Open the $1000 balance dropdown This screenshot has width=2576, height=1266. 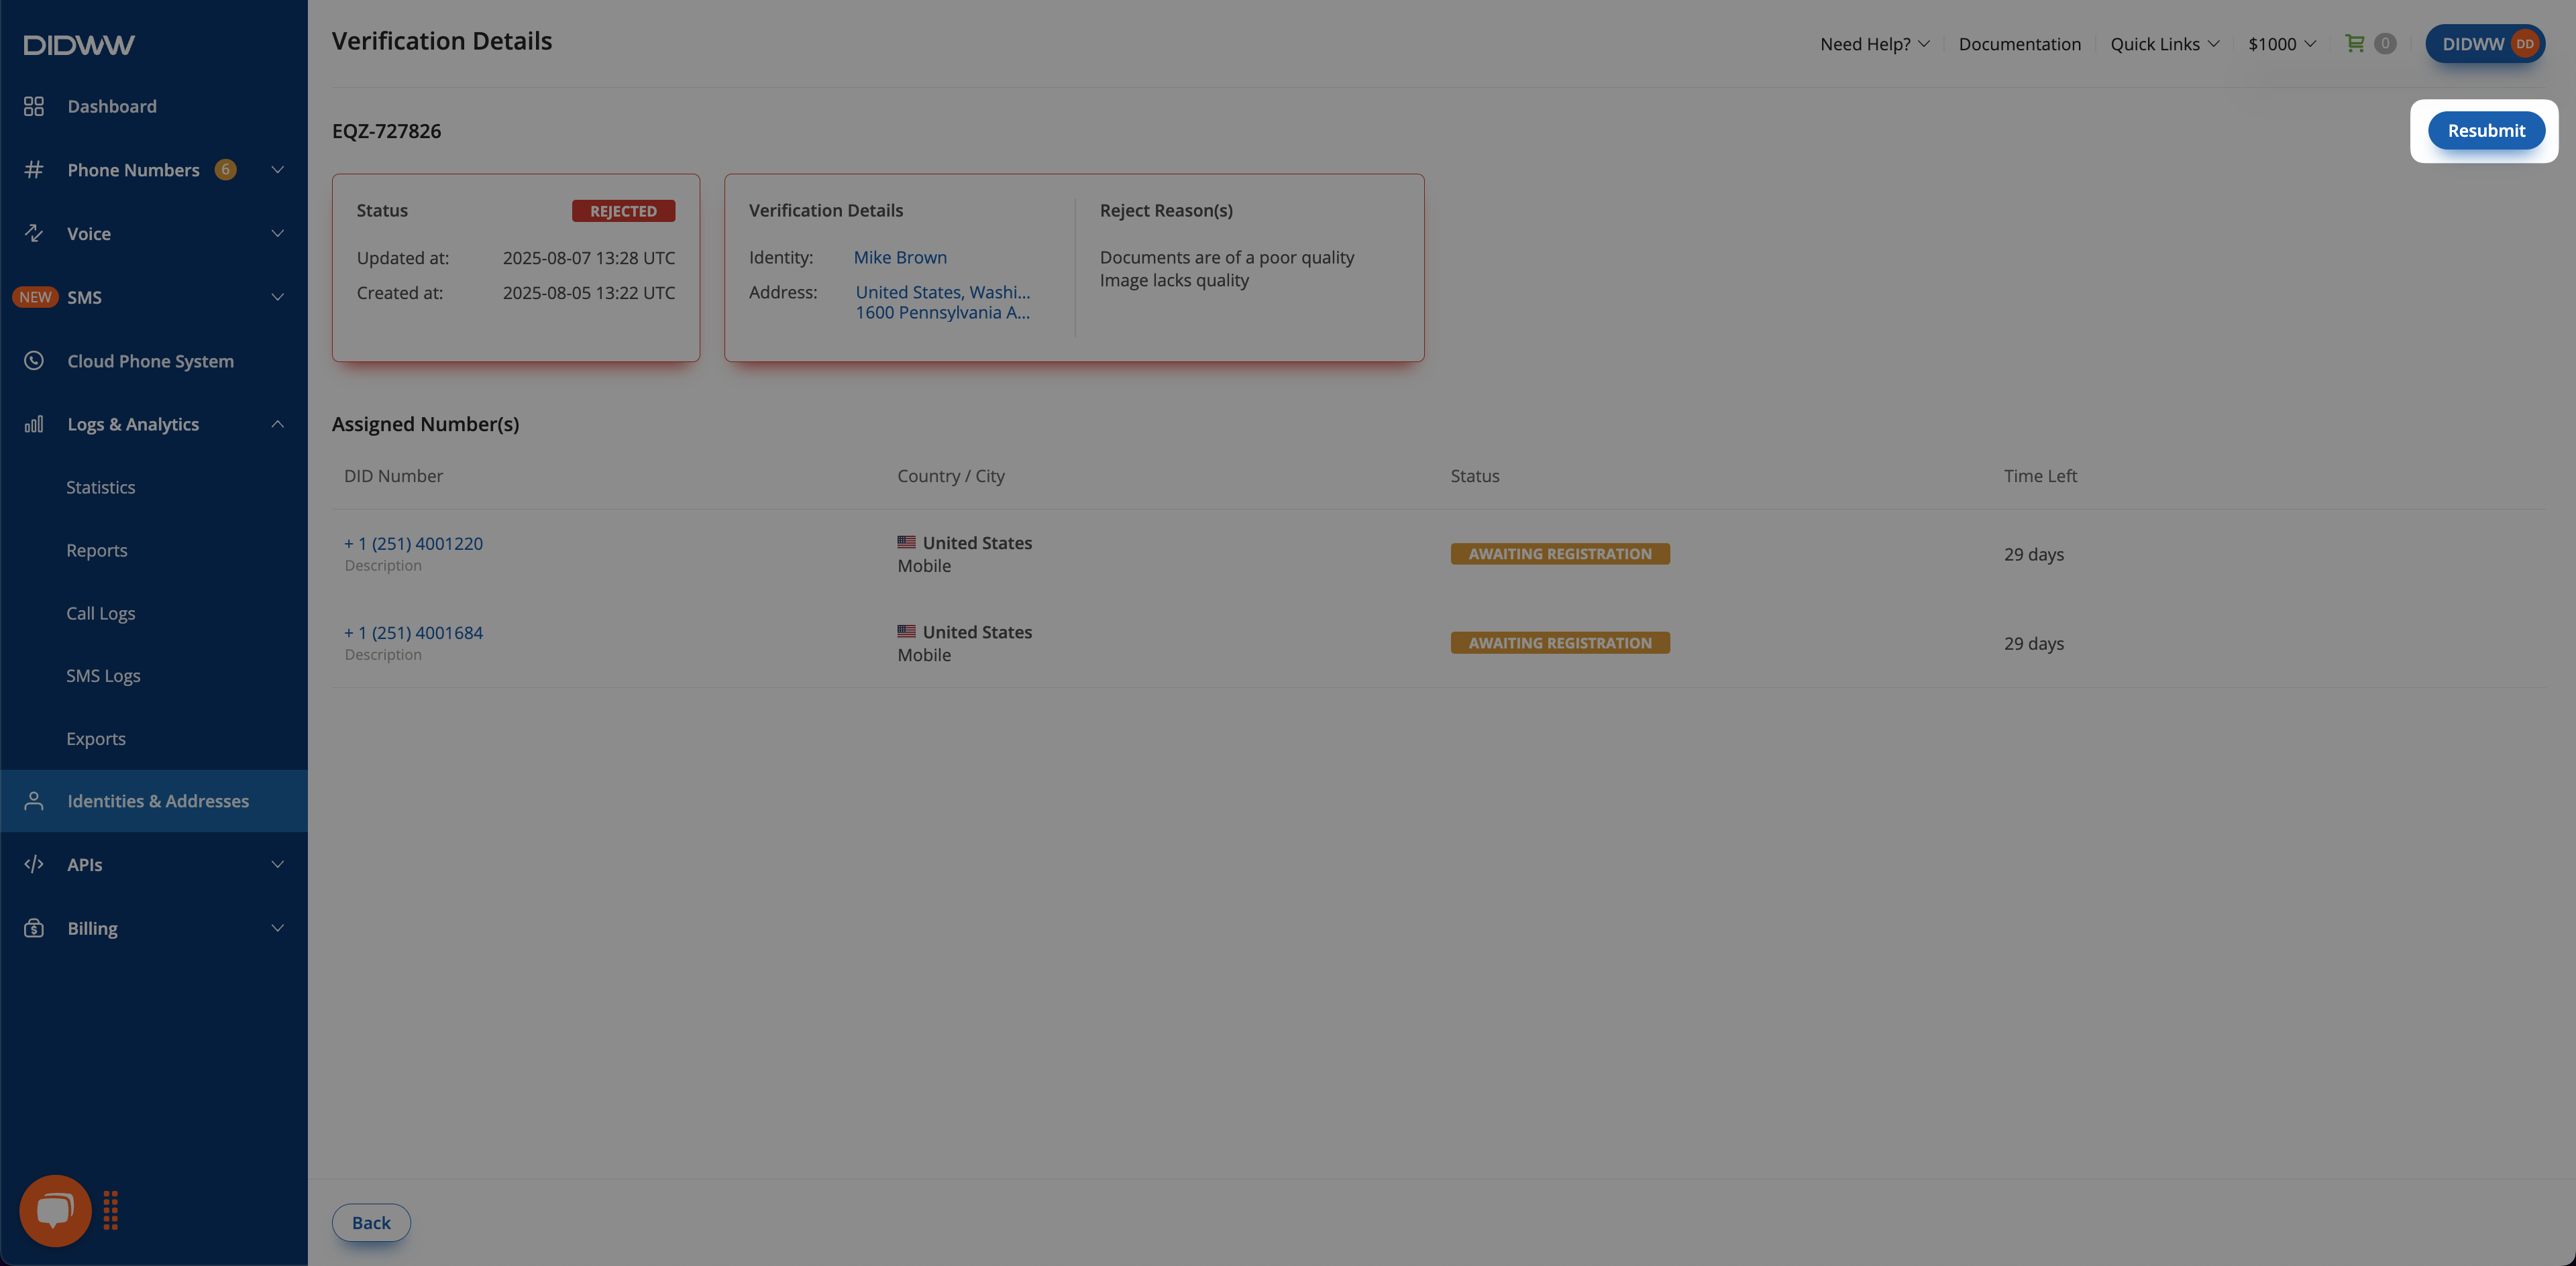[2282, 44]
